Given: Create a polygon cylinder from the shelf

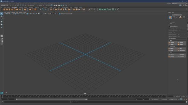Looking at the screenshot, I should [9, 9].
